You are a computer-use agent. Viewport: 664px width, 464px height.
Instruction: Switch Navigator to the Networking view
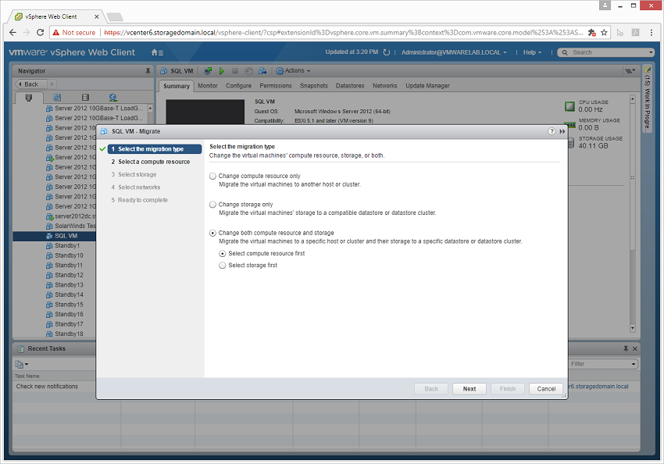(112, 98)
